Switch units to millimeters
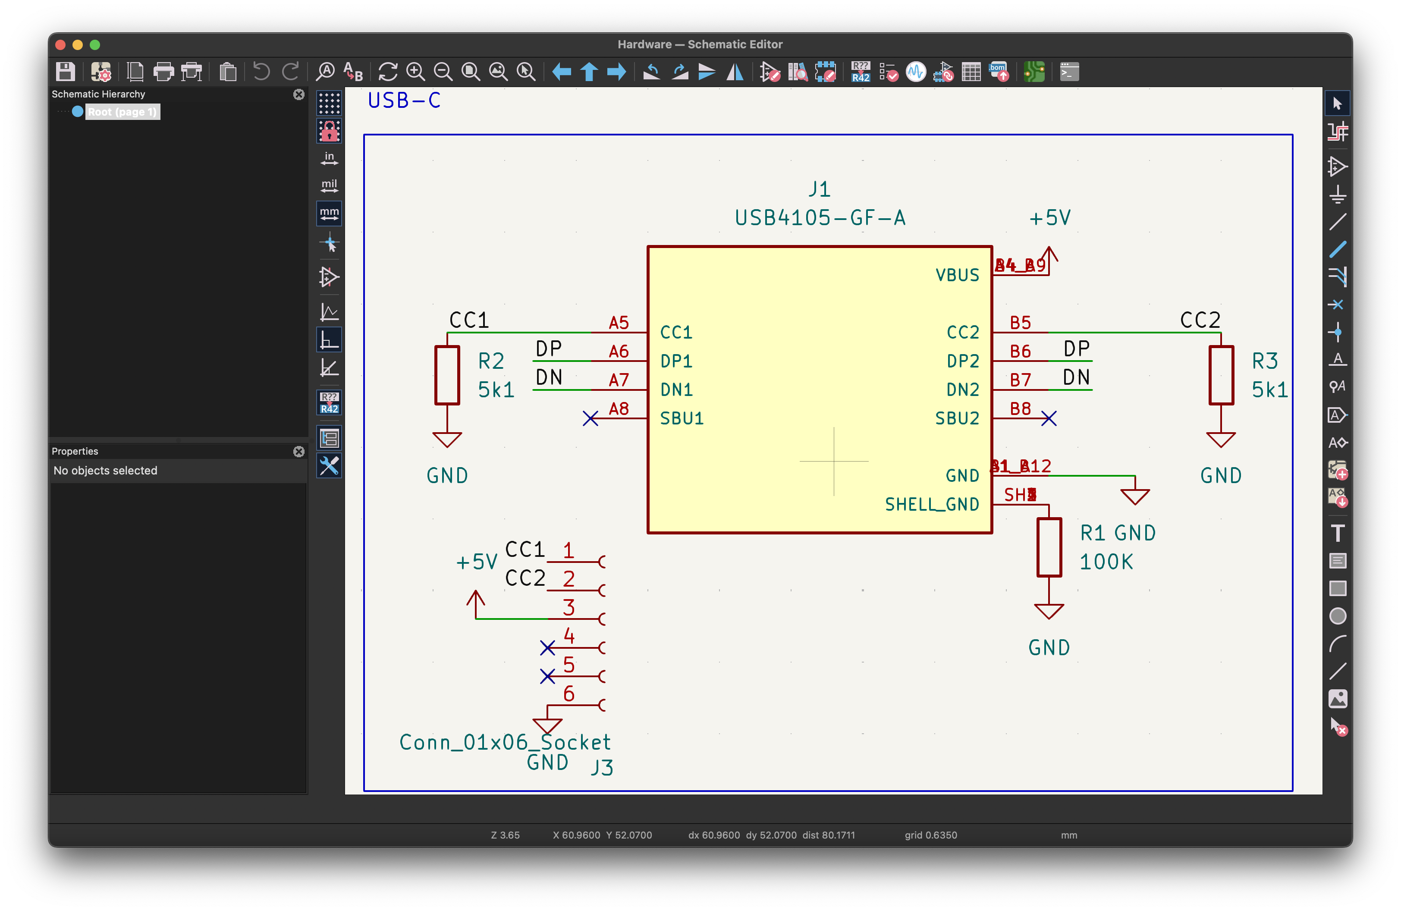The image size is (1401, 911). click(329, 214)
